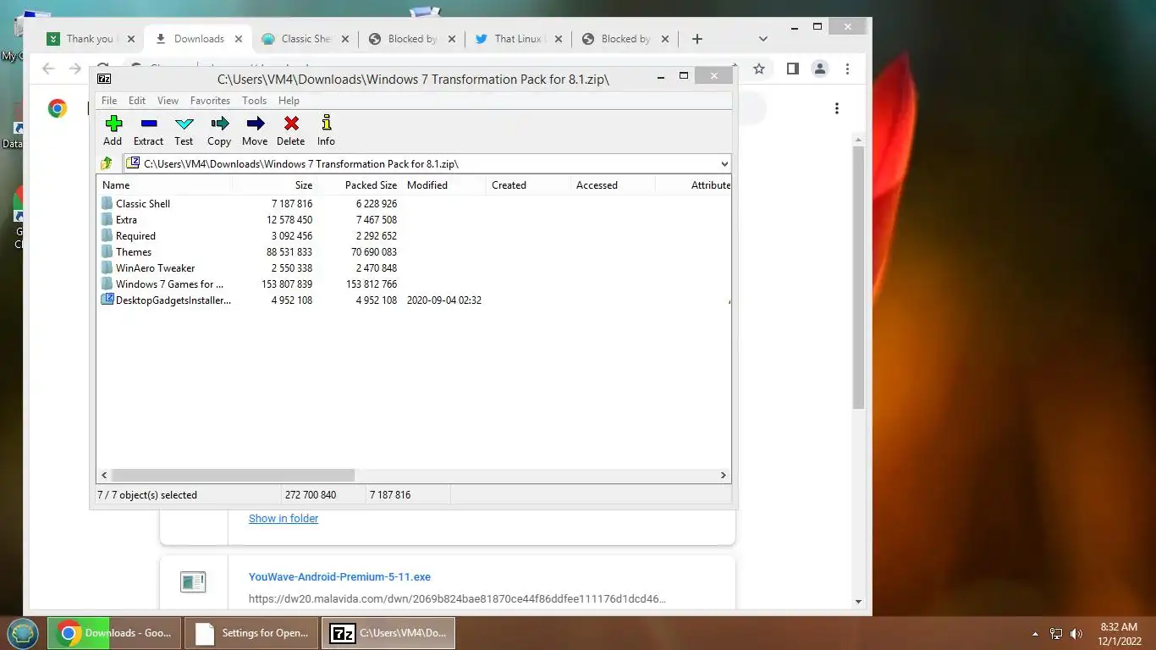1156x650 pixels.
Task: Click the 7-Zip horizontal scrollbar thumb
Action: (x=233, y=476)
